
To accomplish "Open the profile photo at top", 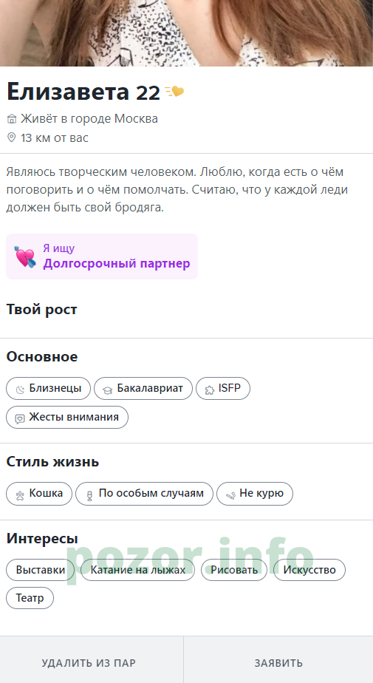I will click(x=186, y=33).
